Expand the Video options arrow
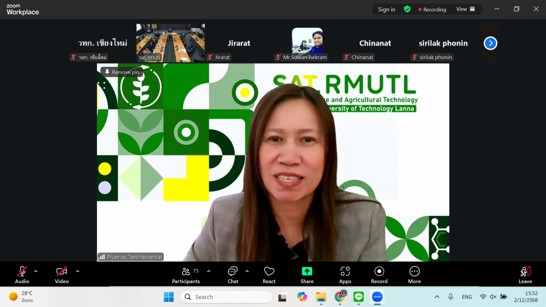 point(77,271)
